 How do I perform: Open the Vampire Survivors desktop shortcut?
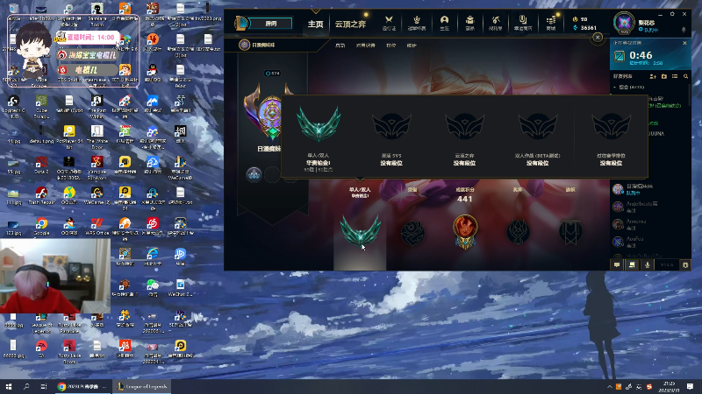(x=97, y=167)
